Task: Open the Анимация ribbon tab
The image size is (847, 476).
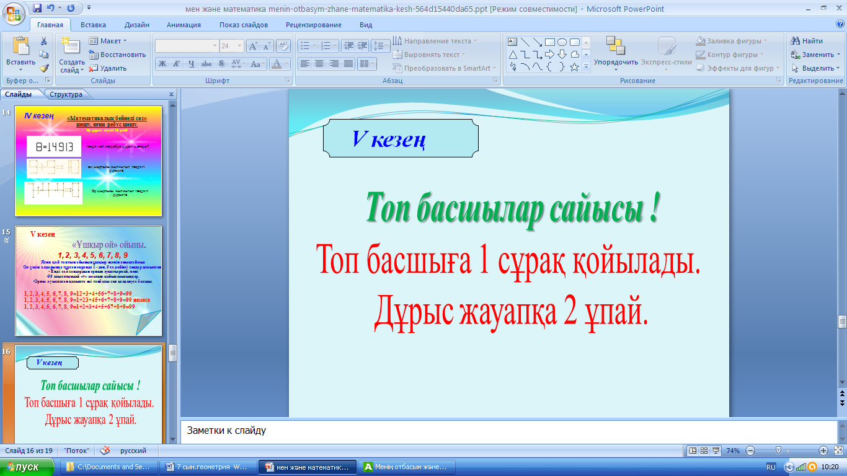Action: [184, 25]
